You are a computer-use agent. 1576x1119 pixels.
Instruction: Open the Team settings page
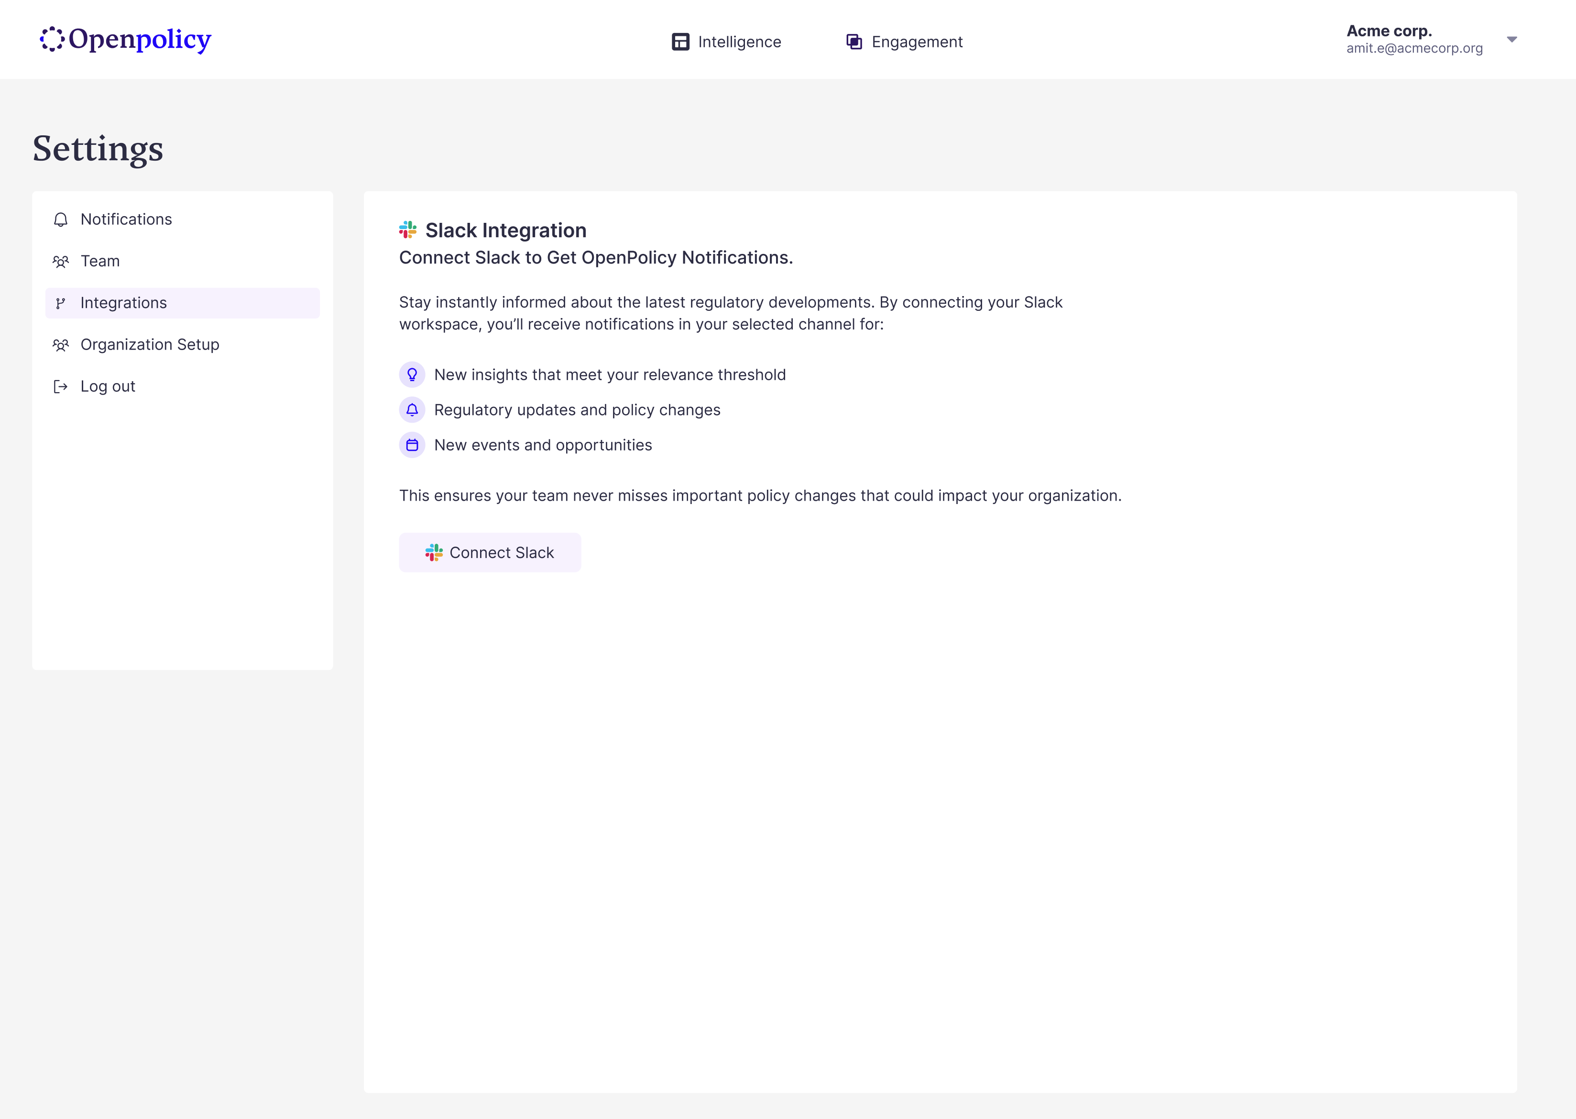coord(100,261)
